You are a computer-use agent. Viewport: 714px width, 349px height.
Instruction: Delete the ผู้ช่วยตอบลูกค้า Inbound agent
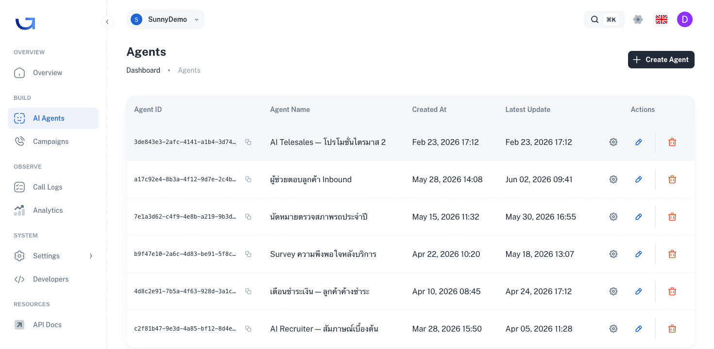tap(672, 179)
